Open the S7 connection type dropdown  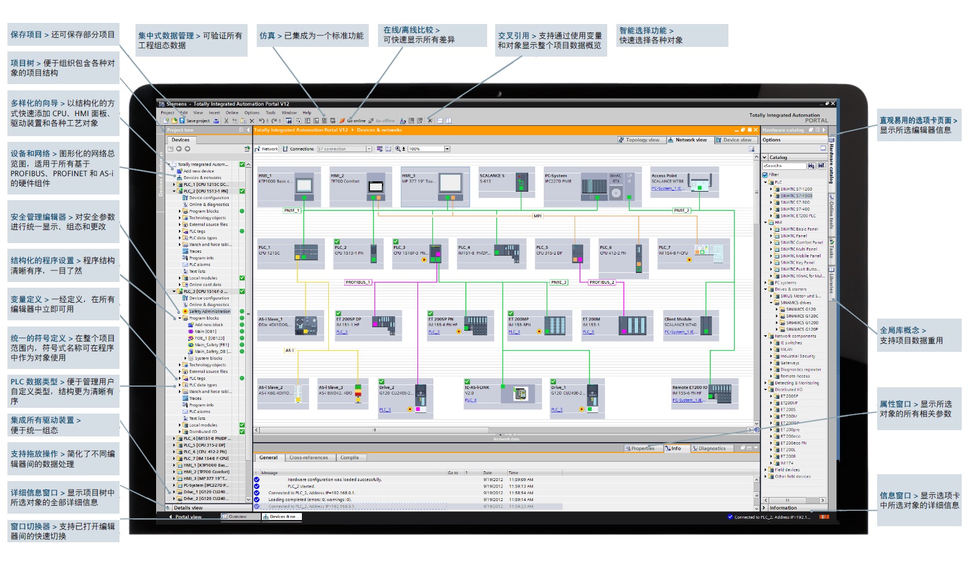click(369, 149)
